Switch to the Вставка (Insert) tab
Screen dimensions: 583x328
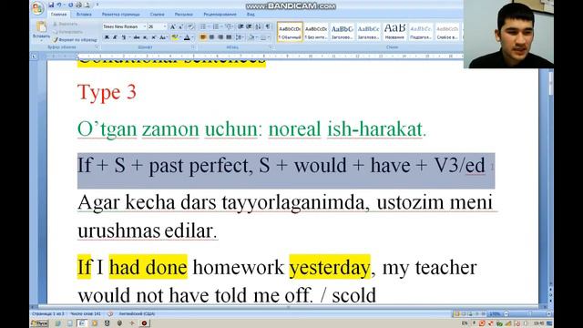pos(84,15)
